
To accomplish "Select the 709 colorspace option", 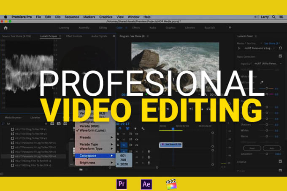I will [x=124, y=160].
